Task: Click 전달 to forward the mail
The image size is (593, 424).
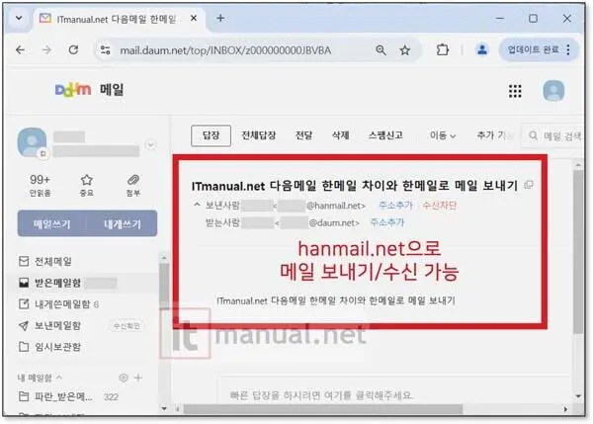Action: pyautogui.click(x=303, y=135)
